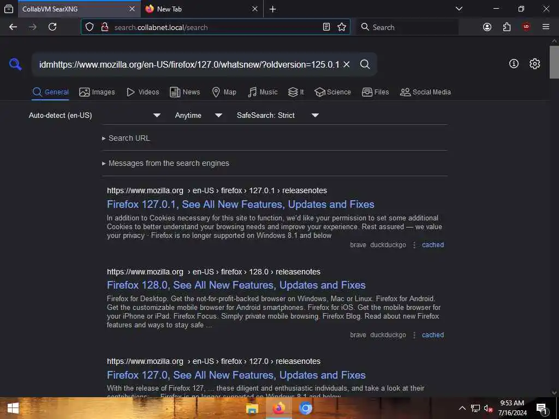Open Firefox 127.0 release notes result
Viewport: 559px width, 419px height.
pyautogui.click(x=236, y=375)
